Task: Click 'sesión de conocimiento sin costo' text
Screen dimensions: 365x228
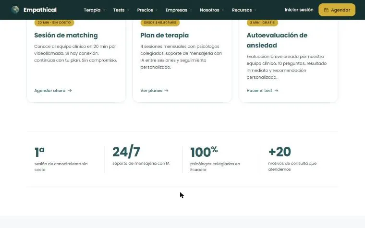Action: pyautogui.click(x=61, y=167)
